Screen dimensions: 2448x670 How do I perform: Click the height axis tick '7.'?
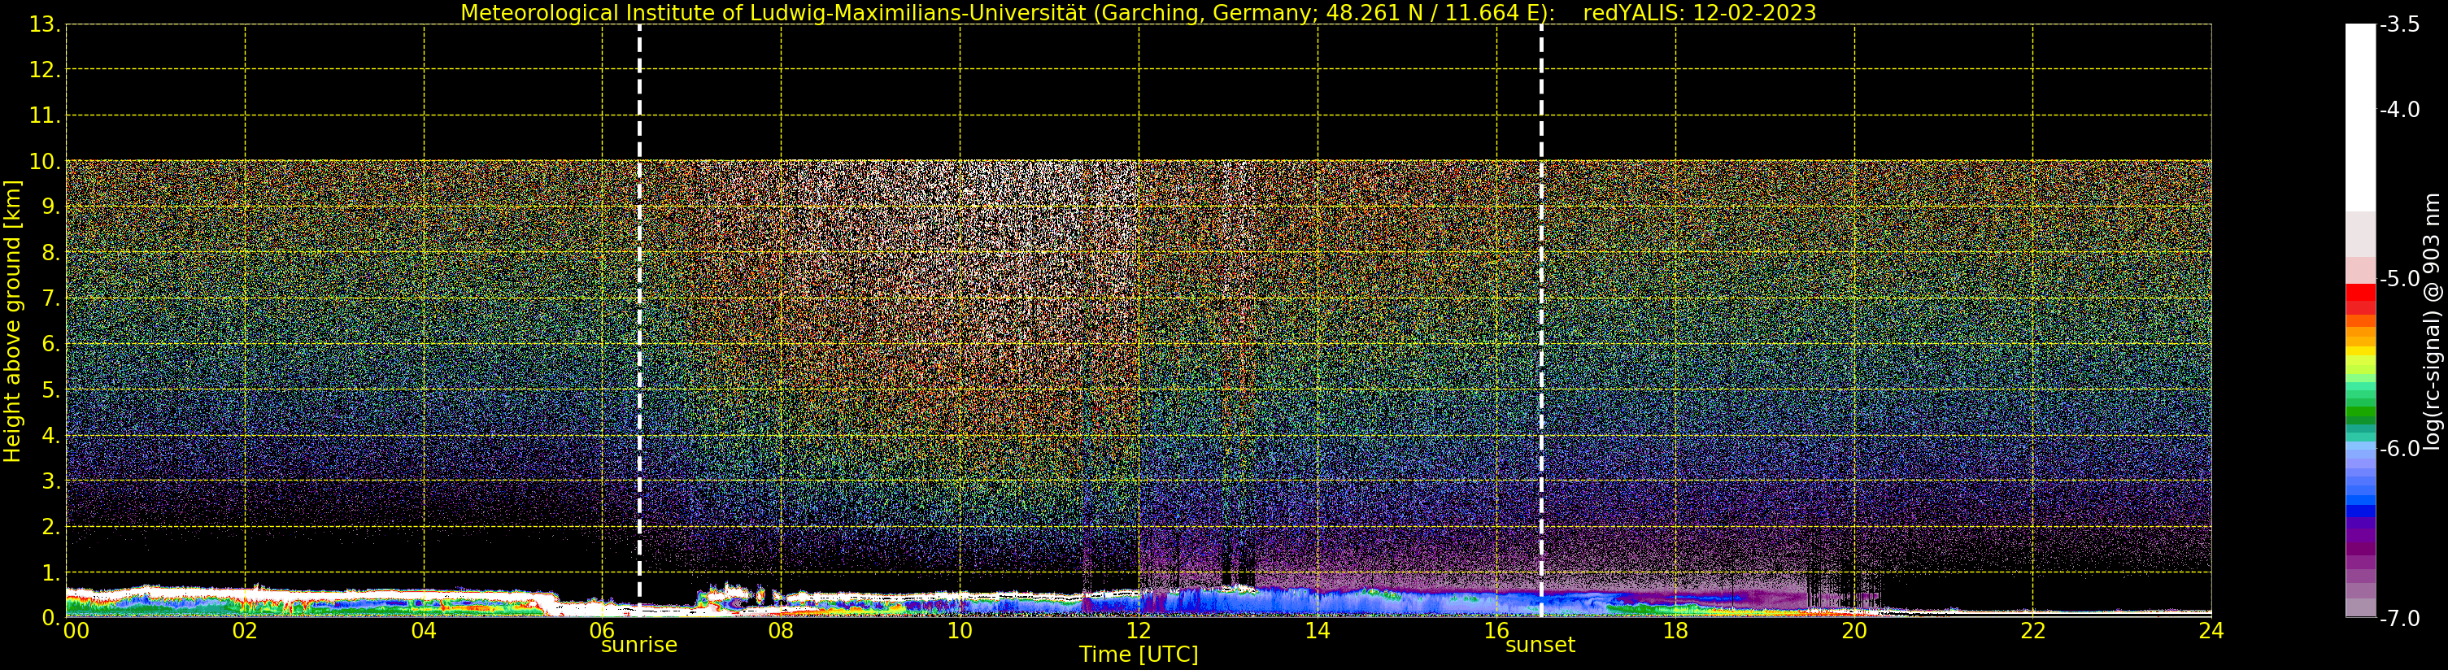50,298
